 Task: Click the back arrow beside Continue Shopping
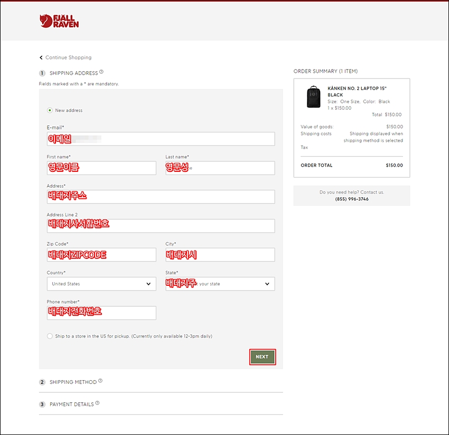(x=41, y=57)
